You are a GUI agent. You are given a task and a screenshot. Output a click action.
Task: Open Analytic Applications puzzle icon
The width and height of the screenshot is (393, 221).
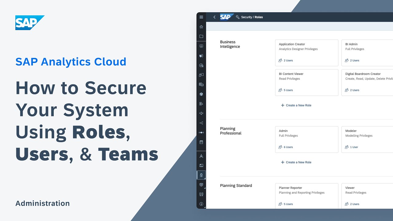point(201,56)
